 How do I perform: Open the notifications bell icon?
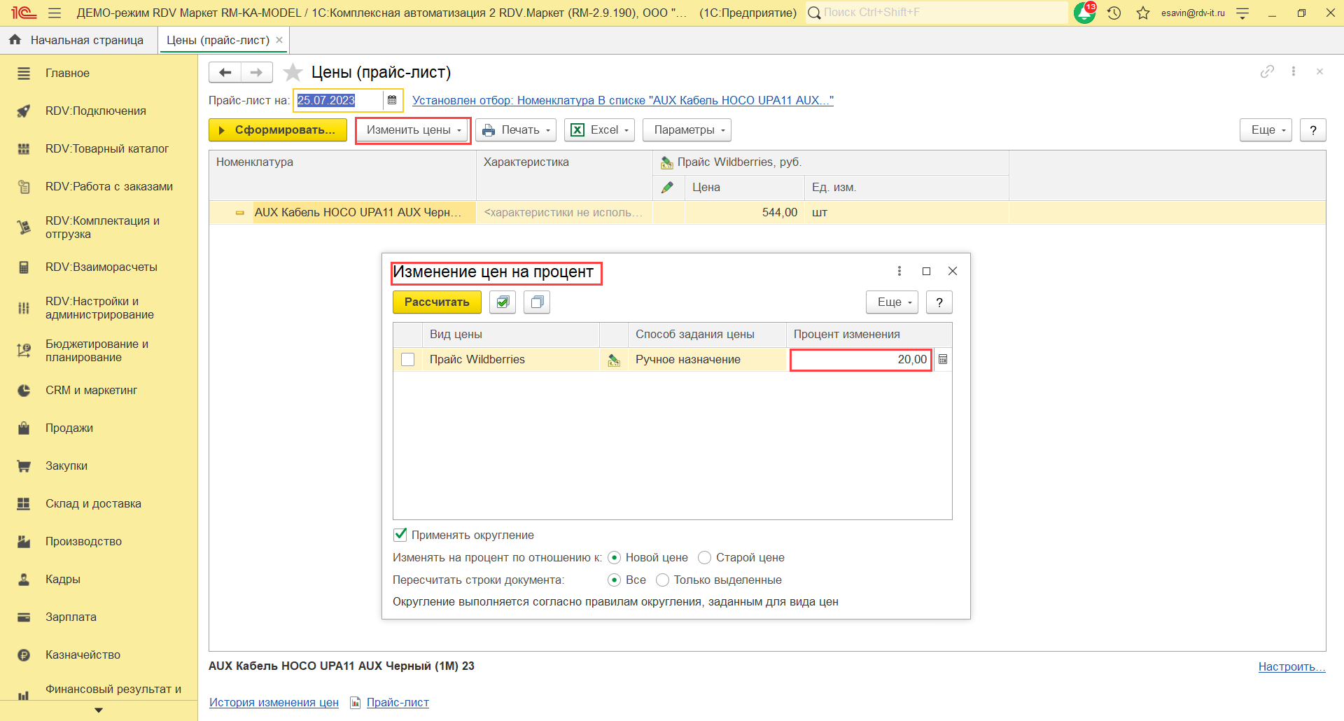(1084, 13)
